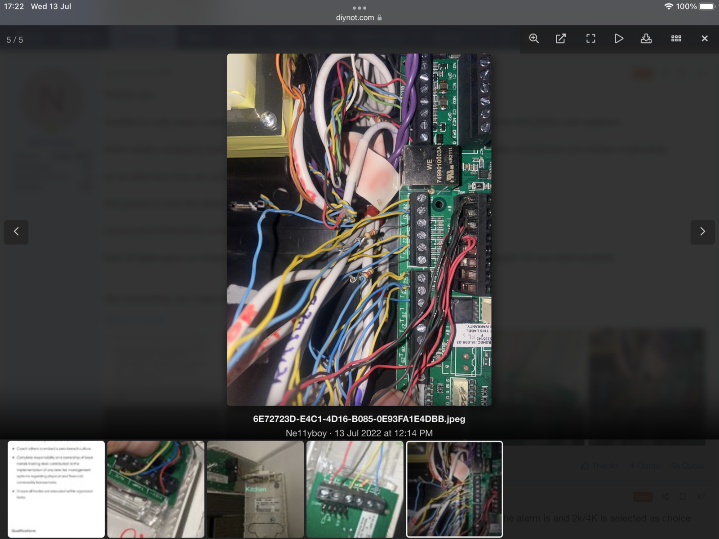The width and height of the screenshot is (719, 539).
Task: Select the highlighted alarm panel wiring thumbnail
Action: point(454,489)
